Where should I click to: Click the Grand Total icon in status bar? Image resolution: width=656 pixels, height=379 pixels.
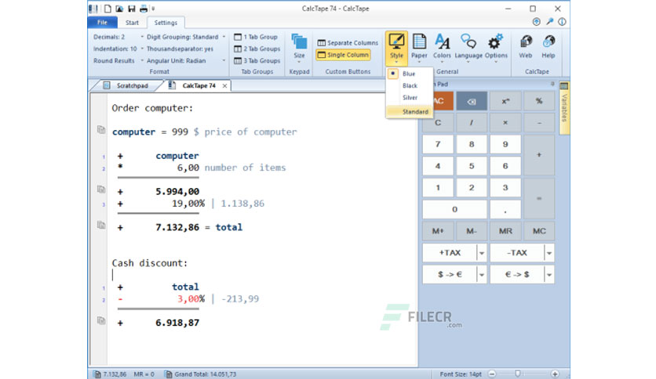(x=168, y=374)
